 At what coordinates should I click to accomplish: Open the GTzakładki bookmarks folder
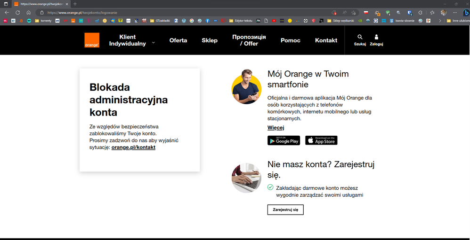pos(160,21)
